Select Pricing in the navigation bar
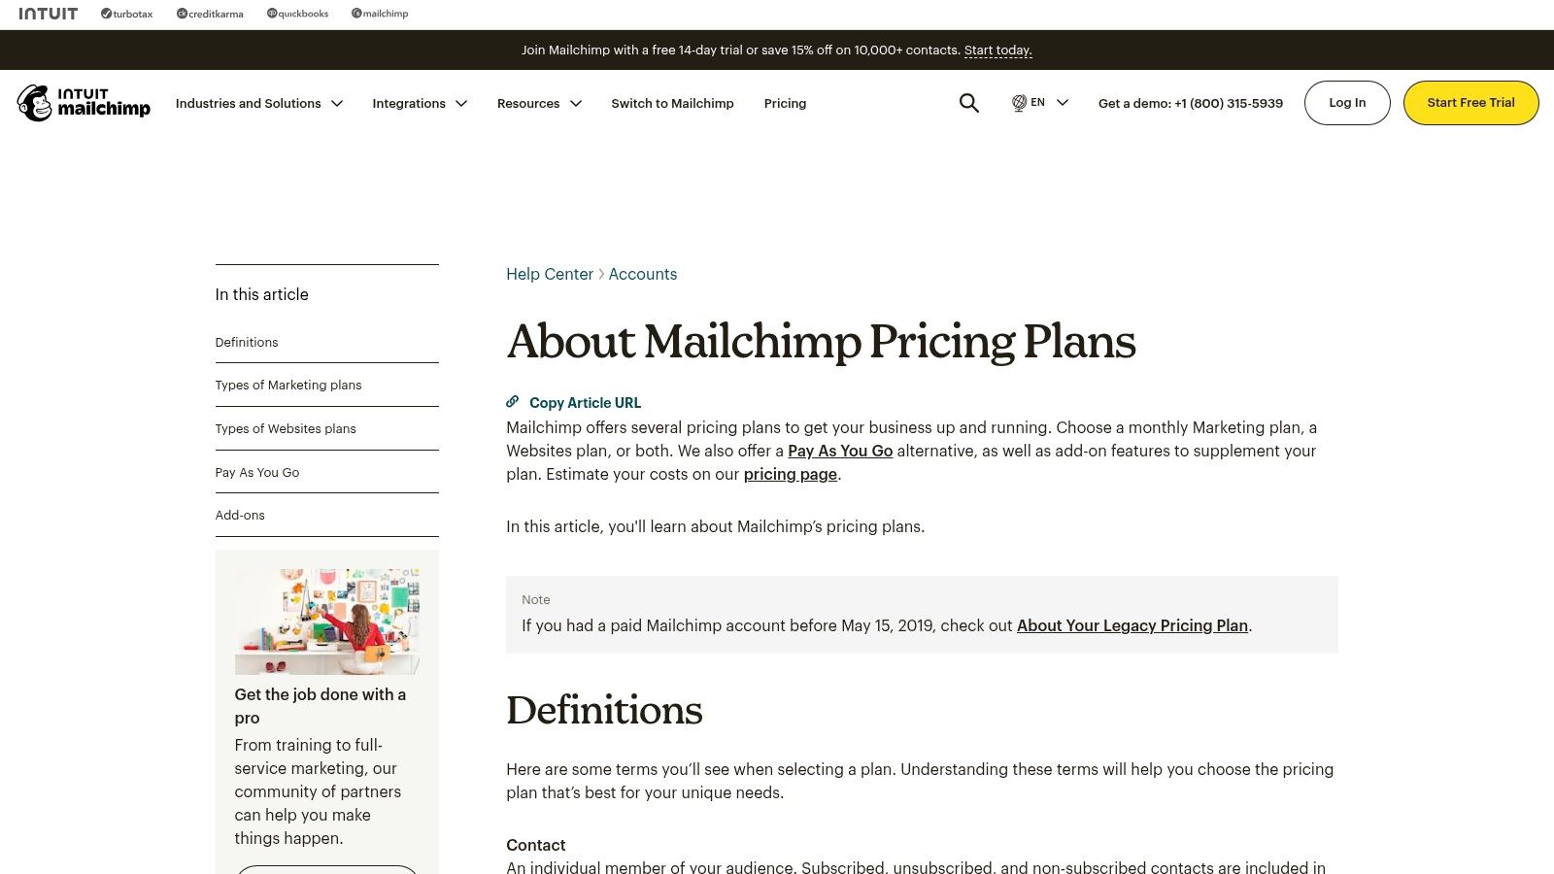1554x874 pixels. (x=785, y=103)
